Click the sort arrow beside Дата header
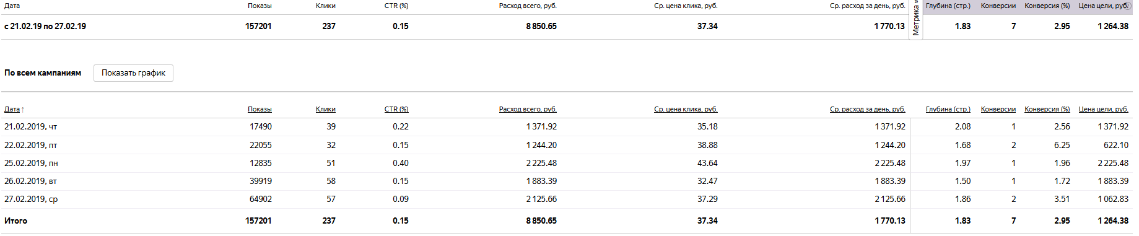This screenshot has width=1139, height=236. 23,110
